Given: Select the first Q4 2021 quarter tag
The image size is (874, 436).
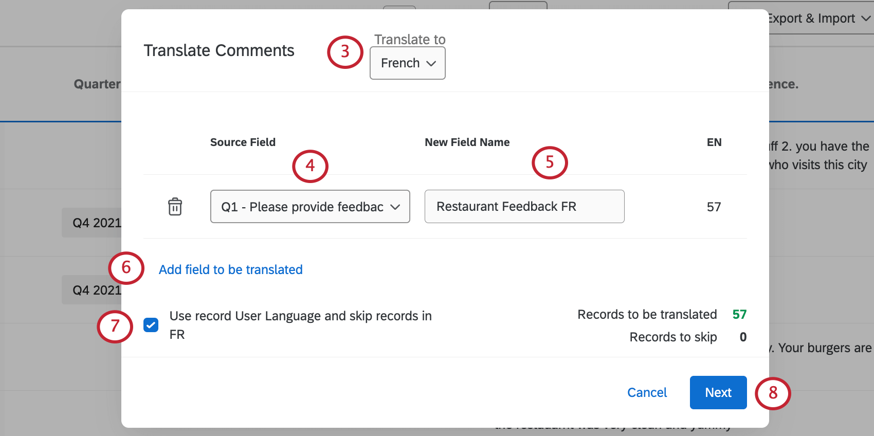Looking at the screenshot, I should click(93, 223).
